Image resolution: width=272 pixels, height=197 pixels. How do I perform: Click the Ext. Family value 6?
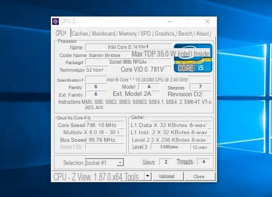point(96,94)
